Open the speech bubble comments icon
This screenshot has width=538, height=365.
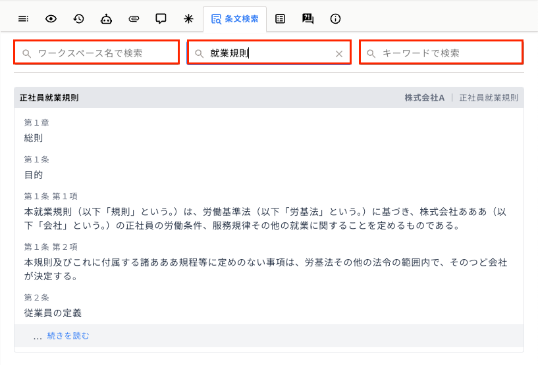coord(161,19)
